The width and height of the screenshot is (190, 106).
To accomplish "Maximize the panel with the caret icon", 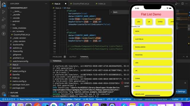I will click(183, 57).
